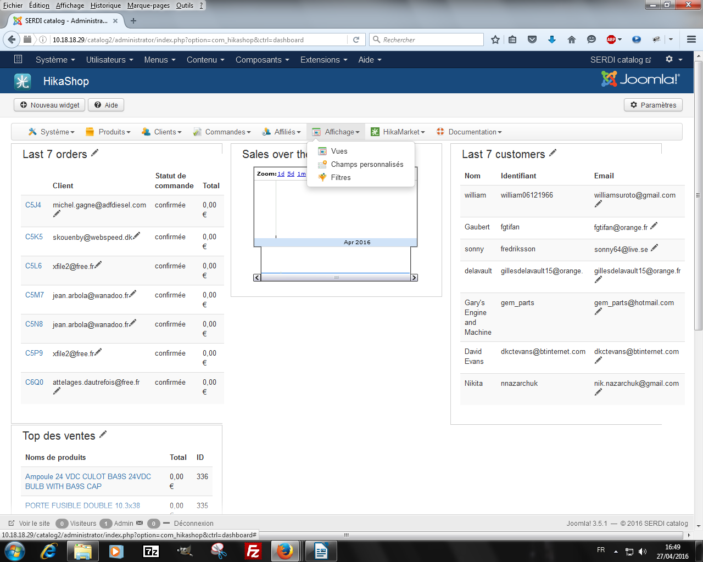Click pencil icon under williamsuroto@gmail.com

598,204
